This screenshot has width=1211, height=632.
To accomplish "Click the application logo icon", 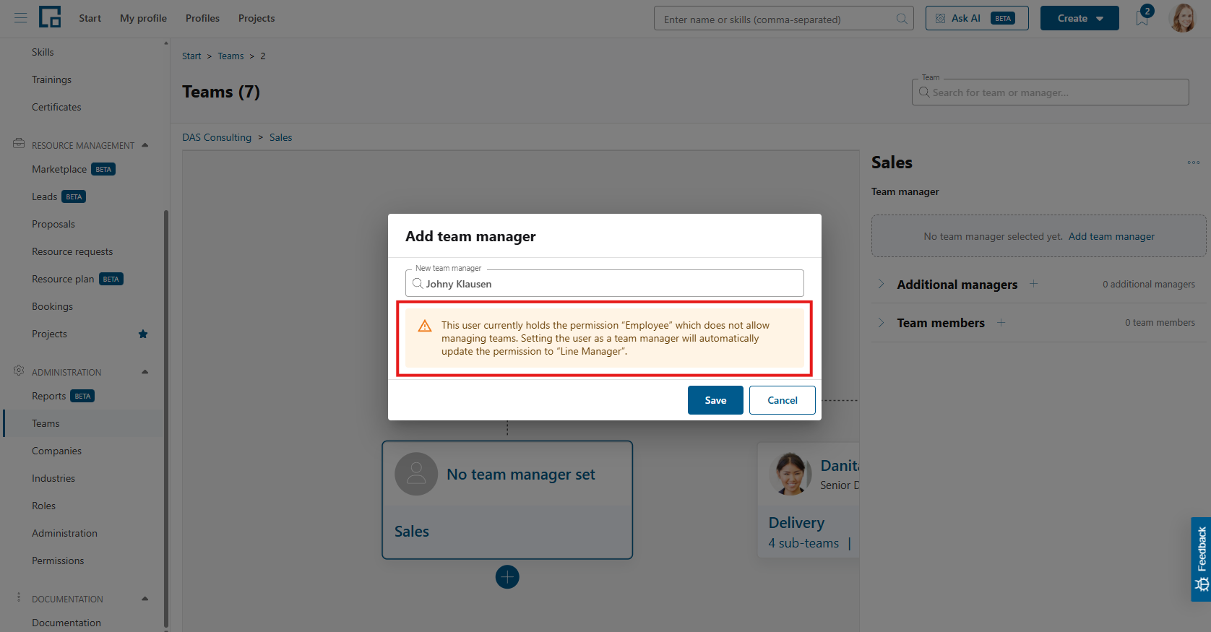I will 50,17.
